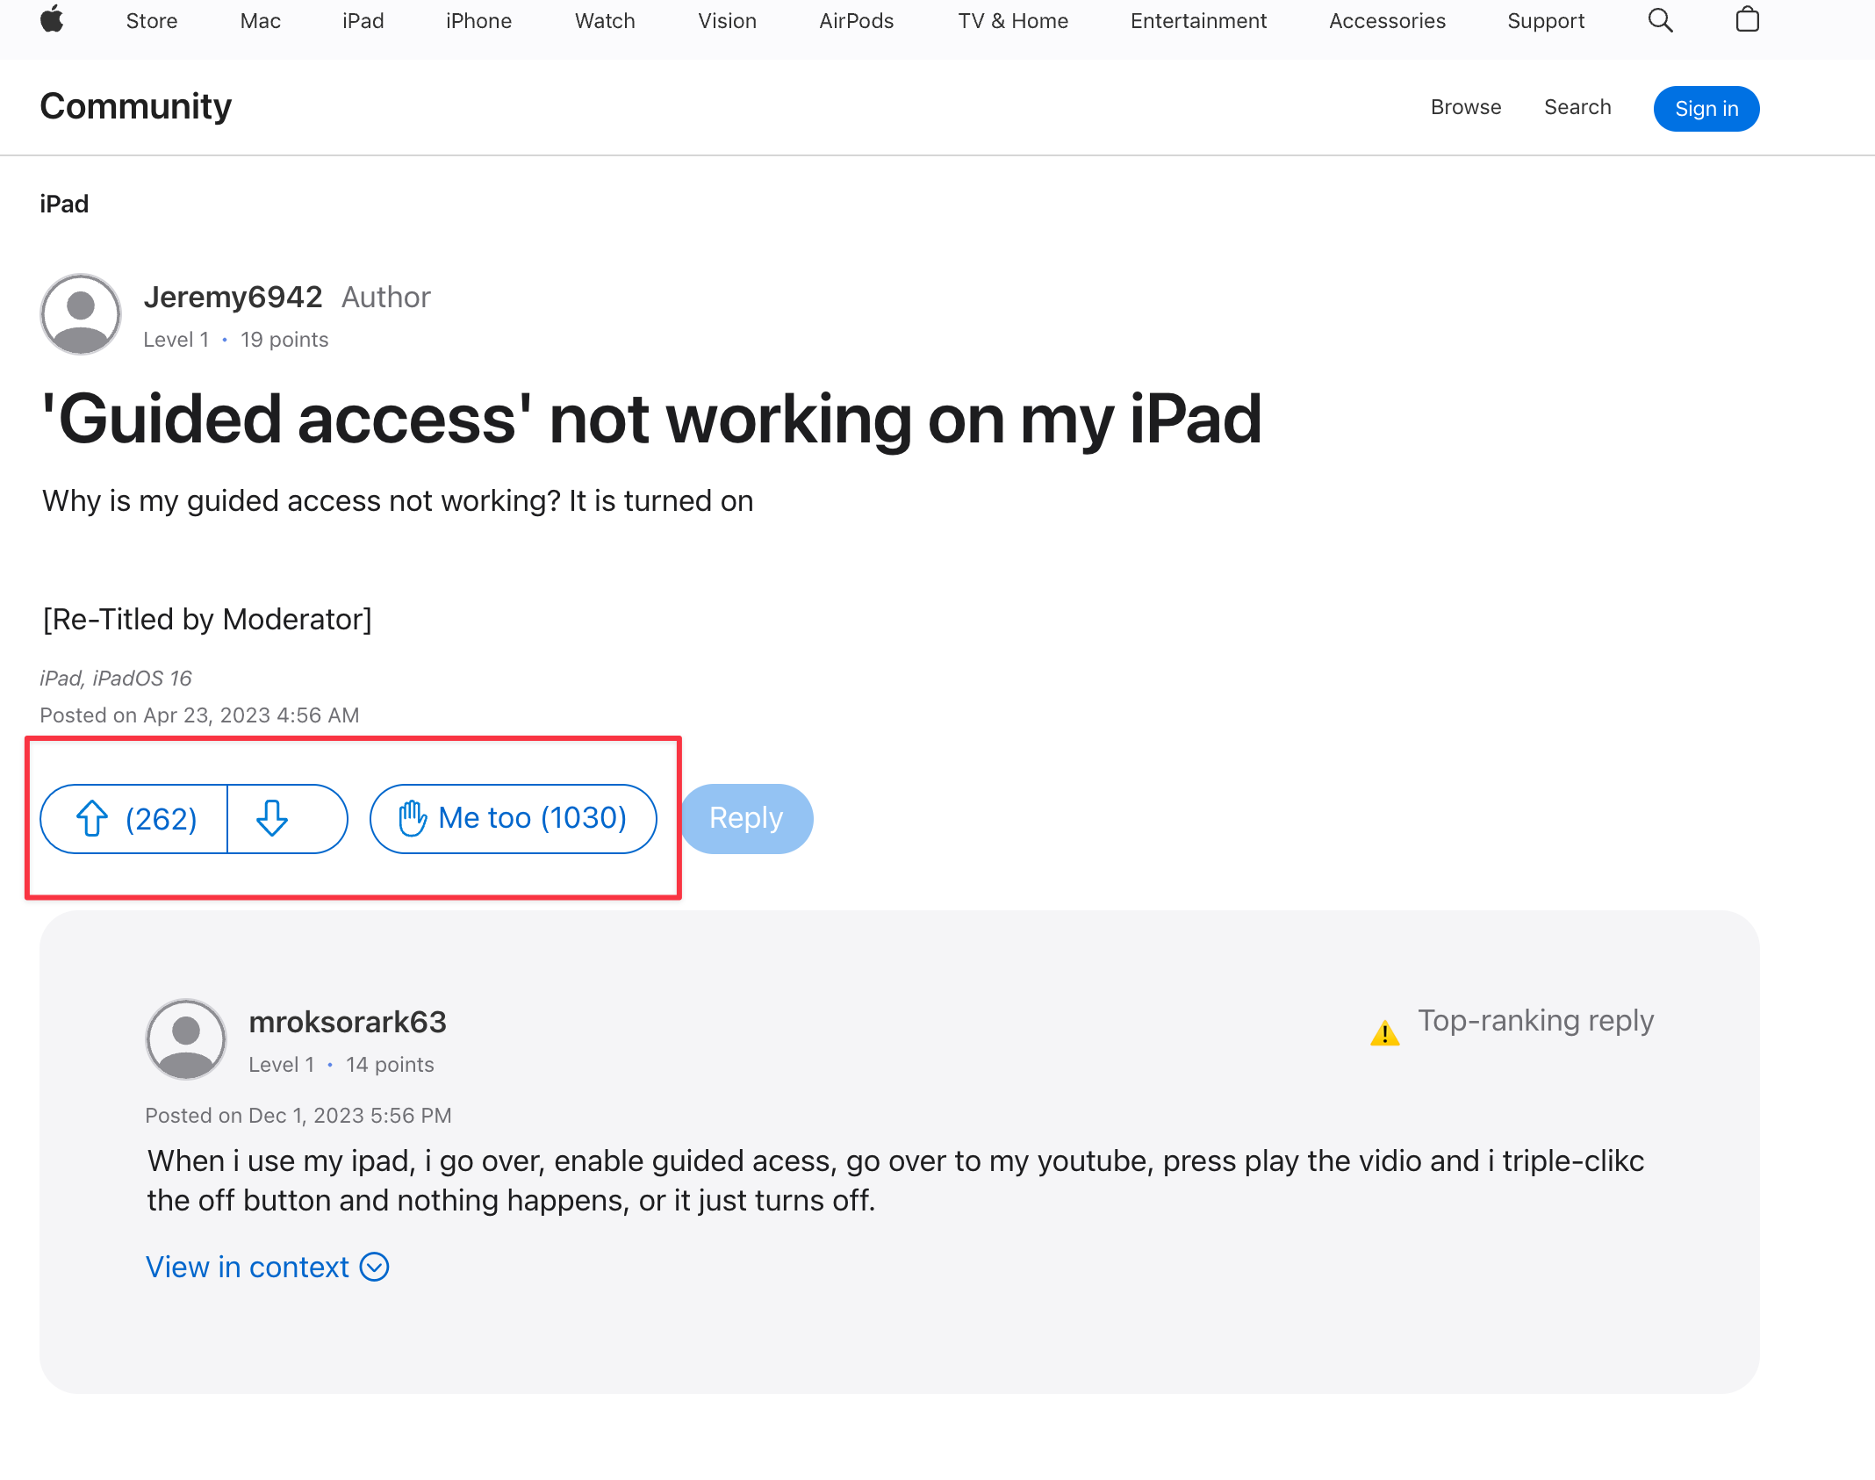This screenshot has width=1875, height=1480.
Task: Open the AirPods menu item
Action: 856,21
